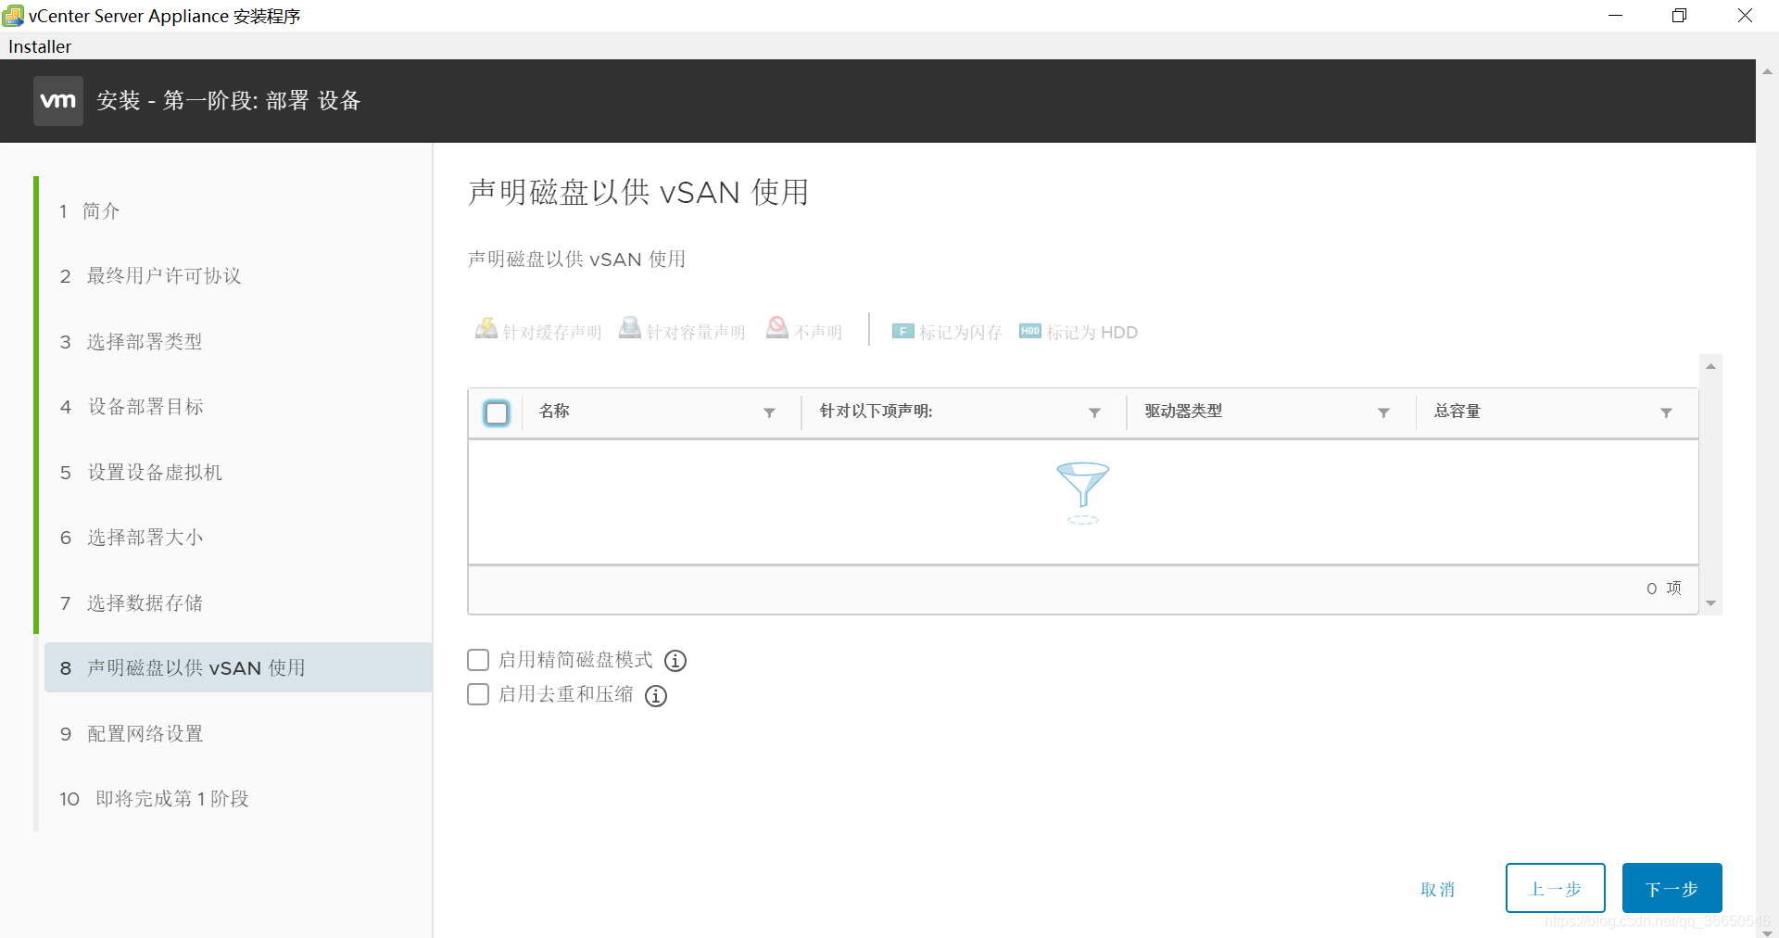This screenshot has height=938, width=1779.
Task: Click the empty-list funnel icon in the disk table
Action: 1082,492
